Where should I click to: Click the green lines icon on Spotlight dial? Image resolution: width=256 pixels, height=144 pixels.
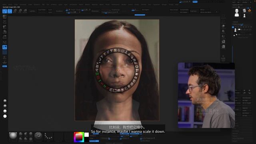pos(97,74)
